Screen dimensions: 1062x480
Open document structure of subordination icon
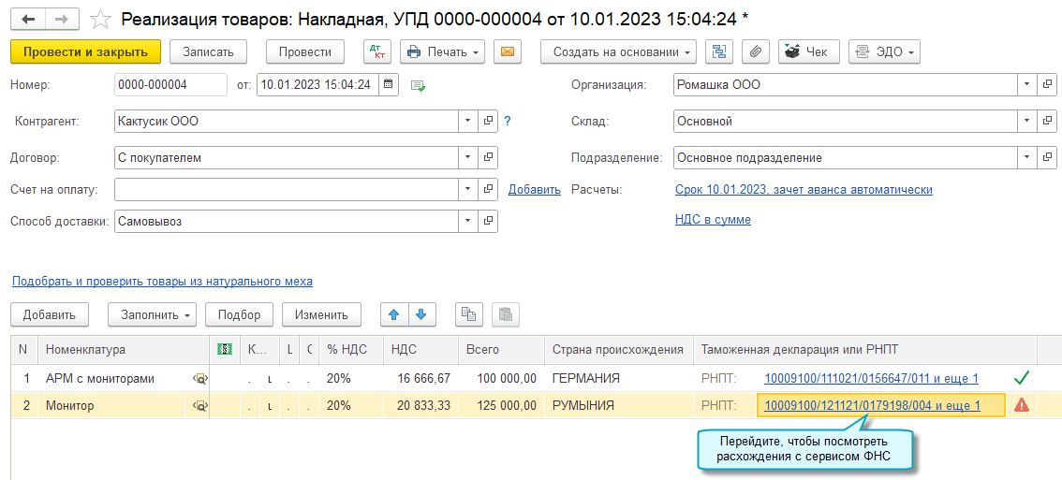tap(719, 51)
